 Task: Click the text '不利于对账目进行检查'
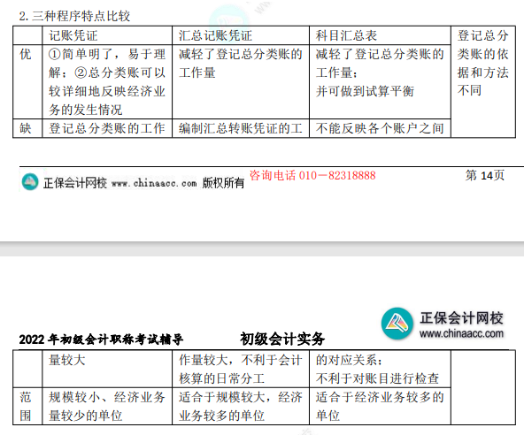point(377,378)
